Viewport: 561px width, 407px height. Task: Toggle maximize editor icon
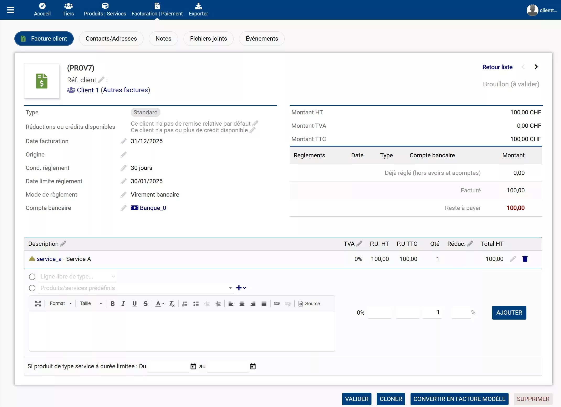click(x=38, y=304)
